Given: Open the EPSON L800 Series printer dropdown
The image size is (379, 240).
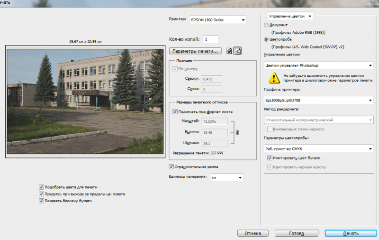Looking at the screenshot, I should (218, 20).
